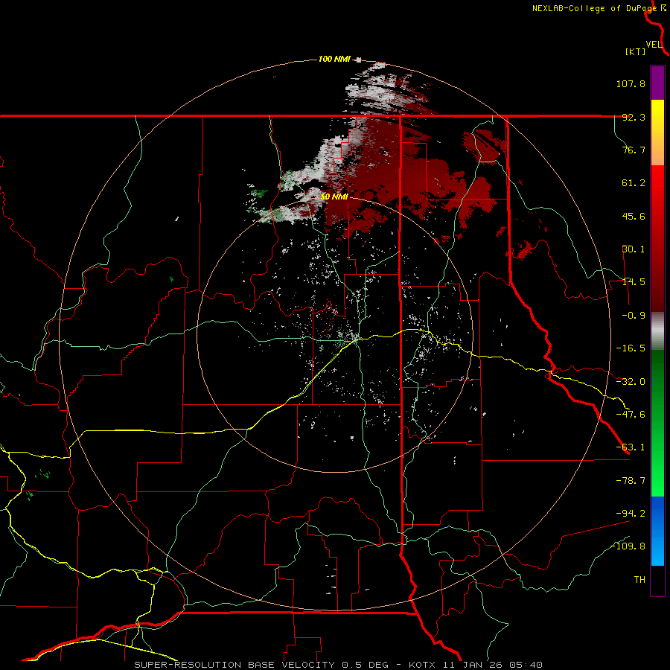Click the 30.1 legend value
The width and height of the screenshot is (670, 670).
click(x=634, y=249)
